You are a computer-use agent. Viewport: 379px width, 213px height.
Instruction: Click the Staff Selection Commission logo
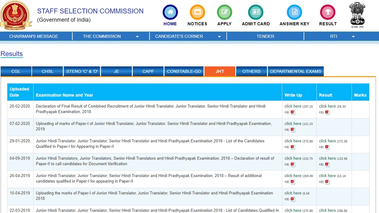click(x=15, y=15)
